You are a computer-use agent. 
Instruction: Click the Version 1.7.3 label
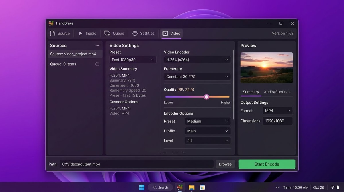tap(283, 33)
